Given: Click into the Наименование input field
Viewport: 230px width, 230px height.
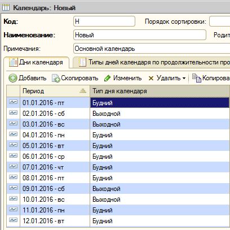Looking at the screenshot, I should pos(140,35).
